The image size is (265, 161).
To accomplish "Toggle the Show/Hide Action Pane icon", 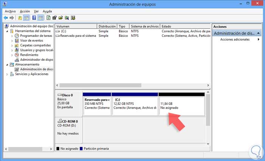I will tap(41, 18).
